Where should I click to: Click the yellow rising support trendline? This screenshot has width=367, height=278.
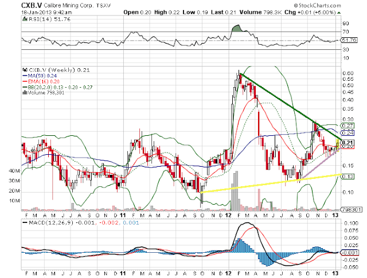click(271, 183)
